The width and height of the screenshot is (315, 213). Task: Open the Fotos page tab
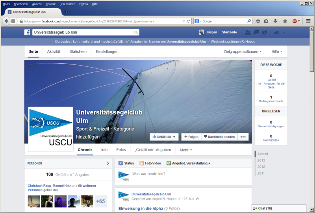click(x=121, y=150)
